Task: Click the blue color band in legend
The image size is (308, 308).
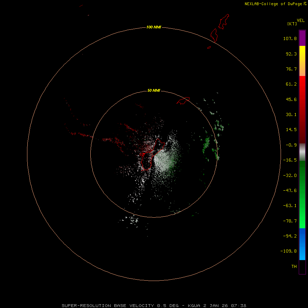Action: click(302, 244)
